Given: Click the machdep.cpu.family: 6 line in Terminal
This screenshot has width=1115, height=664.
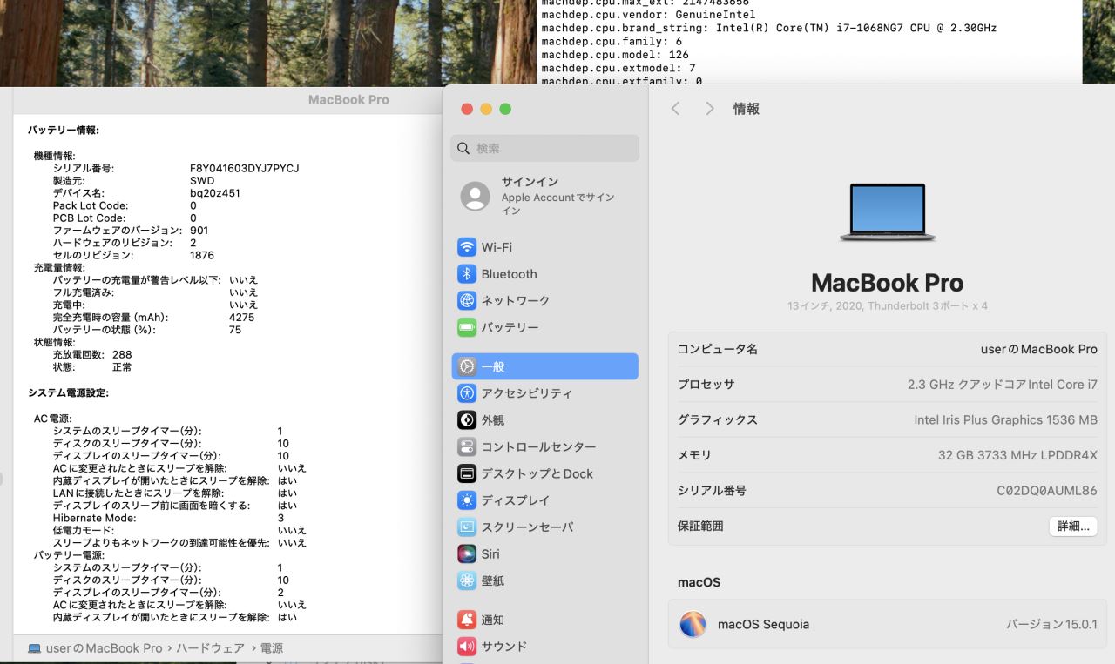Looking at the screenshot, I should (612, 42).
